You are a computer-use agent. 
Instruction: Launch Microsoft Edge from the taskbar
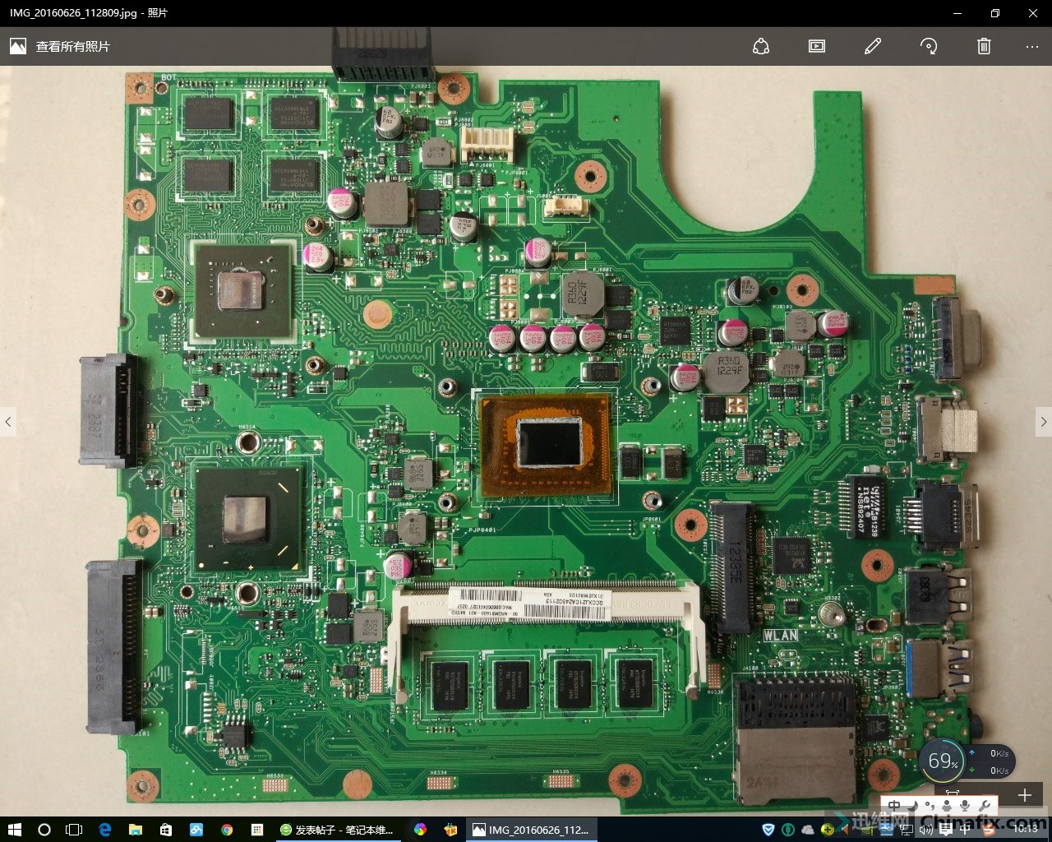point(105,830)
